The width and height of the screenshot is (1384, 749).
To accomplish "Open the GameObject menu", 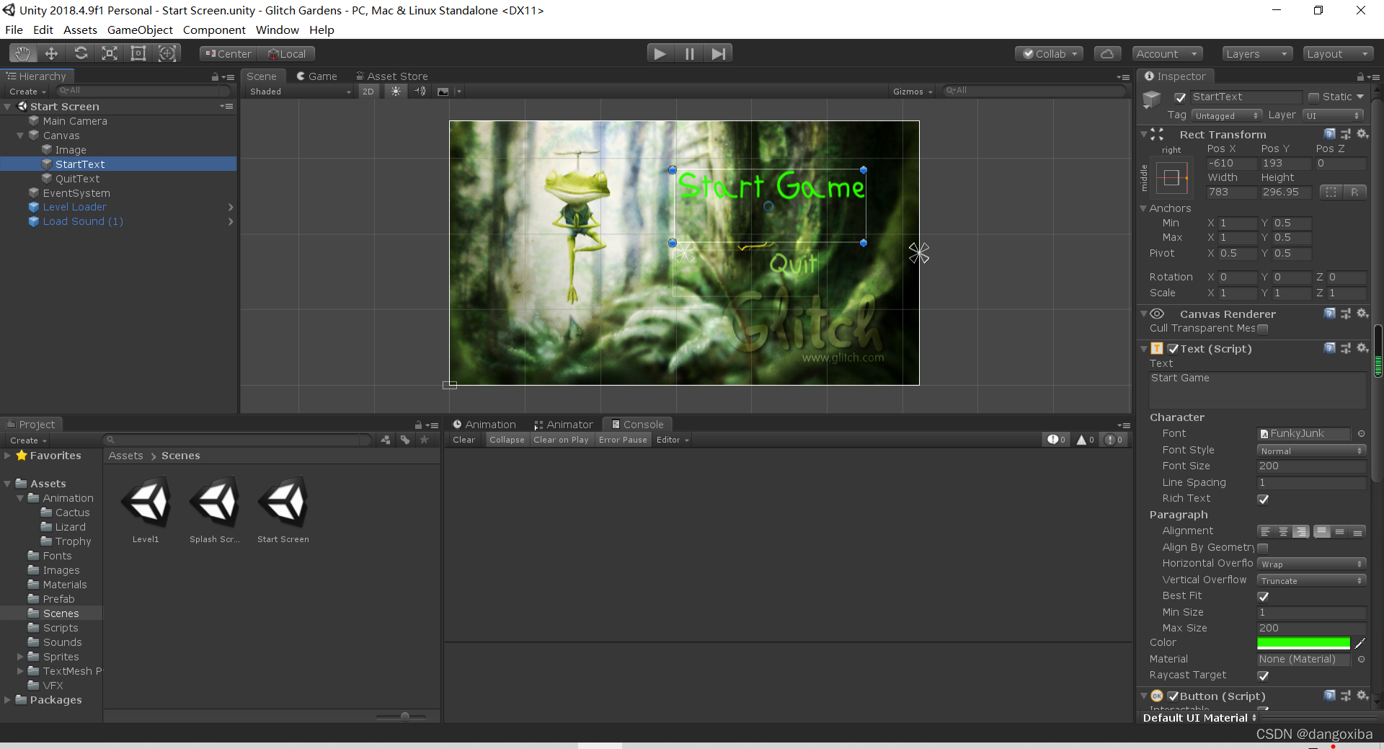I will pyautogui.click(x=140, y=30).
